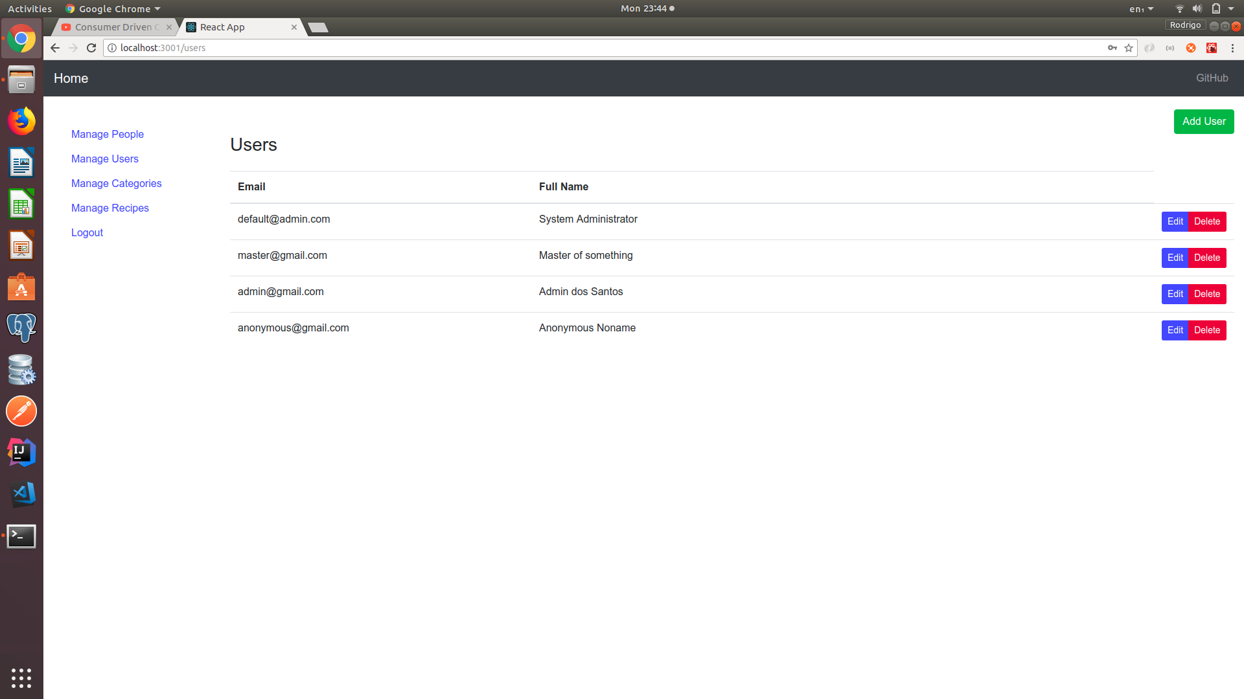Expand the Google Chrome app menu
This screenshot has width=1244, height=699.
click(x=113, y=9)
